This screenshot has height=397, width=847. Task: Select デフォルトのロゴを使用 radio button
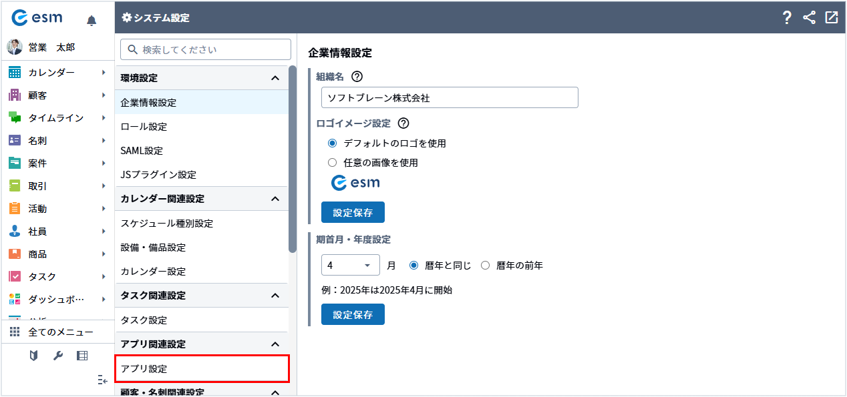[333, 143]
